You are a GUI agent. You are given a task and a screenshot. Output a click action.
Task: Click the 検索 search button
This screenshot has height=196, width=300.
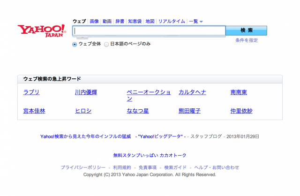tap(247, 30)
